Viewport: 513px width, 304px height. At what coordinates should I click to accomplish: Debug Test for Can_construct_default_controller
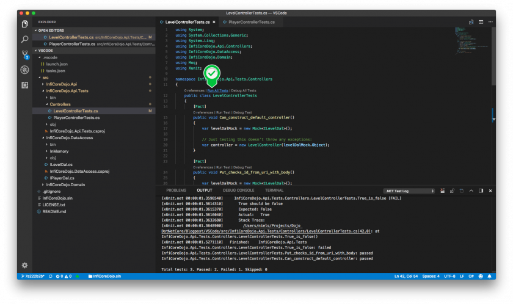(x=242, y=112)
